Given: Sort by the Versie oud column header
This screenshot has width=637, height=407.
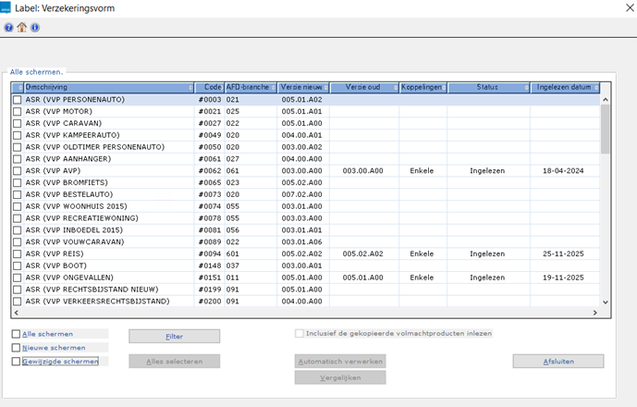Looking at the screenshot, I should click(364, 88).
